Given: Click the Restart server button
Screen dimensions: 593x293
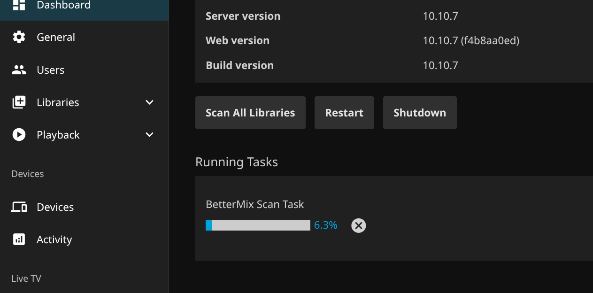Looking at the screenshot, I should point(344,113).
